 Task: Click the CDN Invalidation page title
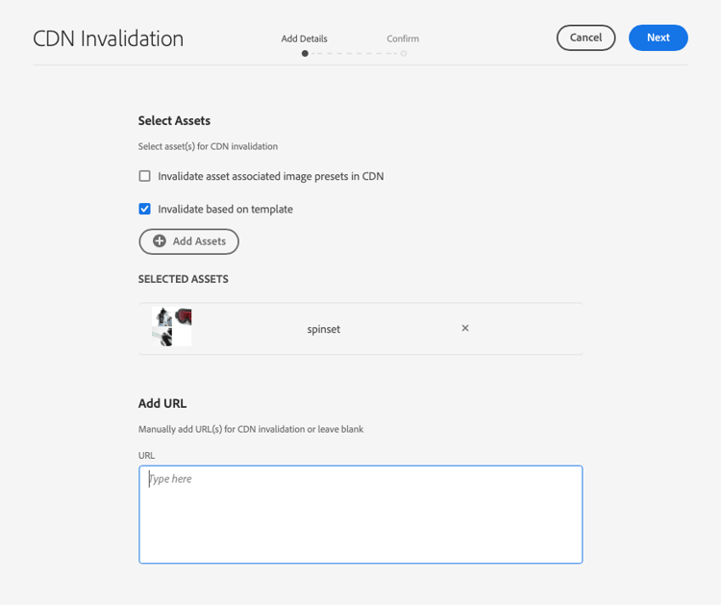[108, 38]
